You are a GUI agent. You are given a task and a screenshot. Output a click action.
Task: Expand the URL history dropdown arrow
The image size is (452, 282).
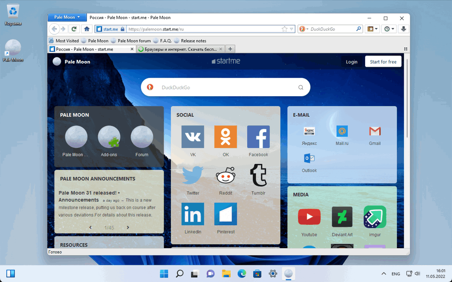click(x=292, y=29)
